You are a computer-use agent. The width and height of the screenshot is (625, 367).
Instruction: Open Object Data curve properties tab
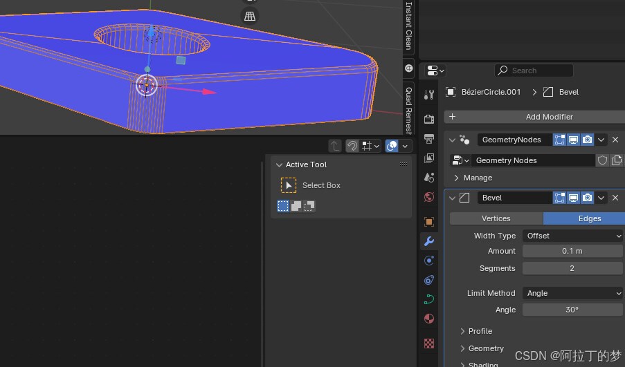point(429,299)
